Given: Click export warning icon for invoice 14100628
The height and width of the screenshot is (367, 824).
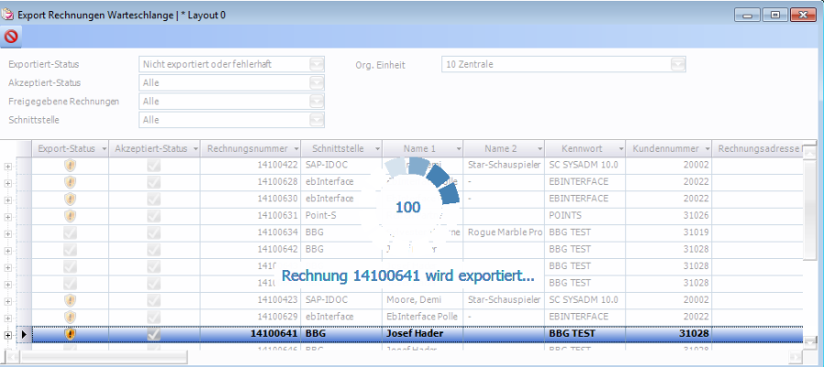Looking at the screenshot, I should [x=70, y=181].
